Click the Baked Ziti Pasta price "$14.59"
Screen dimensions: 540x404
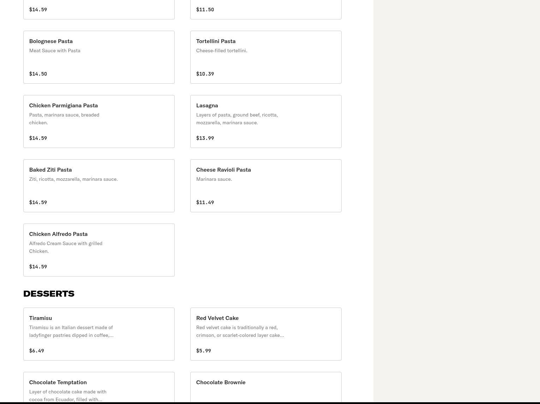38,202
